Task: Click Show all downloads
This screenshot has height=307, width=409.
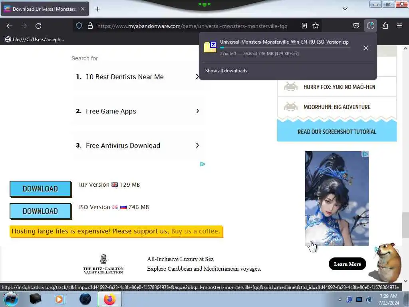Action: pos(226,71)
